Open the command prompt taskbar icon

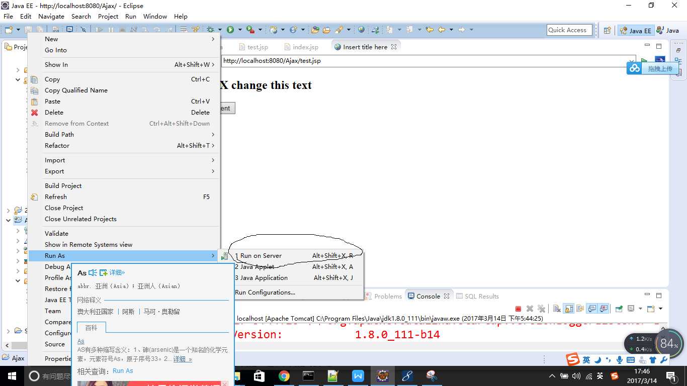(308, 376)
